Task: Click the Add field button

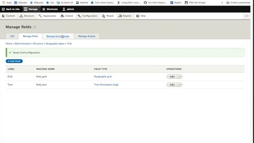Action: [x=14, y=61]
